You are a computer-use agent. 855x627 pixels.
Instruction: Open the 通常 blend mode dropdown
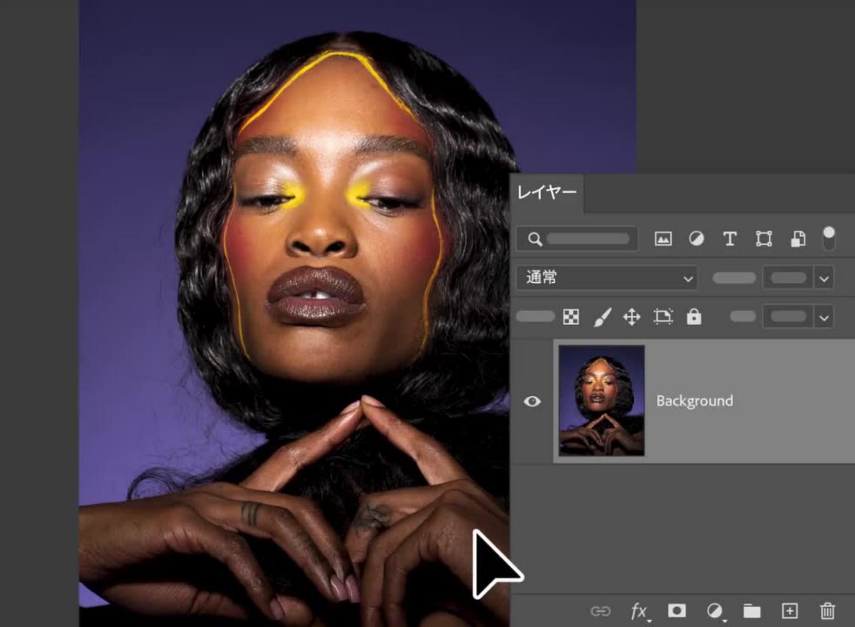(x=607, y=278)
